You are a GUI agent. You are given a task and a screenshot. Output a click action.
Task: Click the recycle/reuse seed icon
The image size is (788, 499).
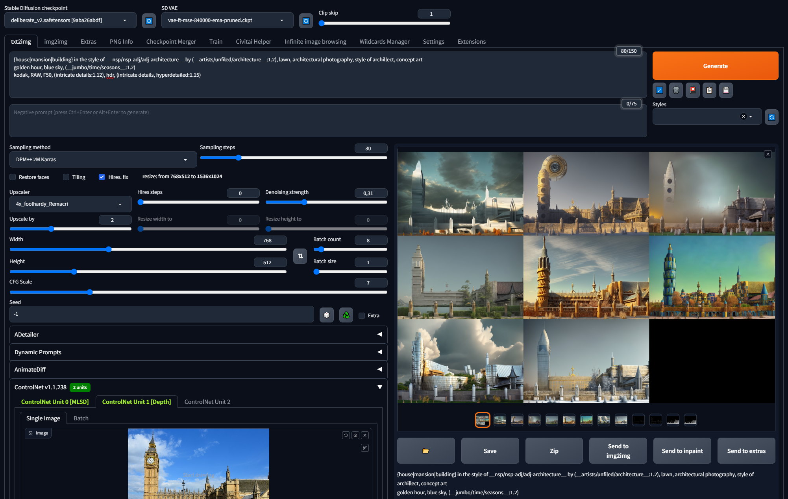pos(346,315)
